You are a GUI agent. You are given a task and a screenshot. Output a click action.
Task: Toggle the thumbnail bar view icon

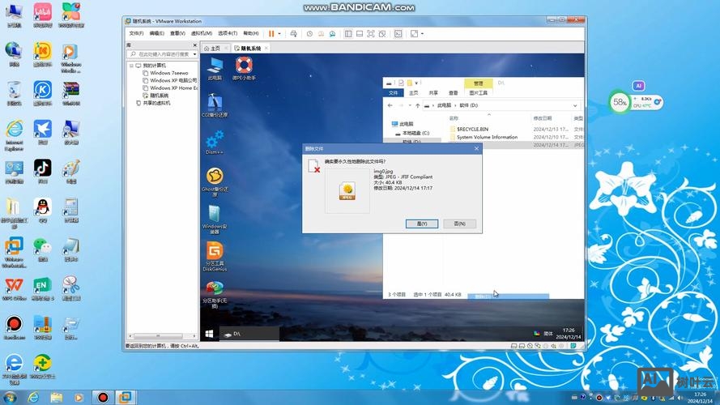tap(360, 33)
